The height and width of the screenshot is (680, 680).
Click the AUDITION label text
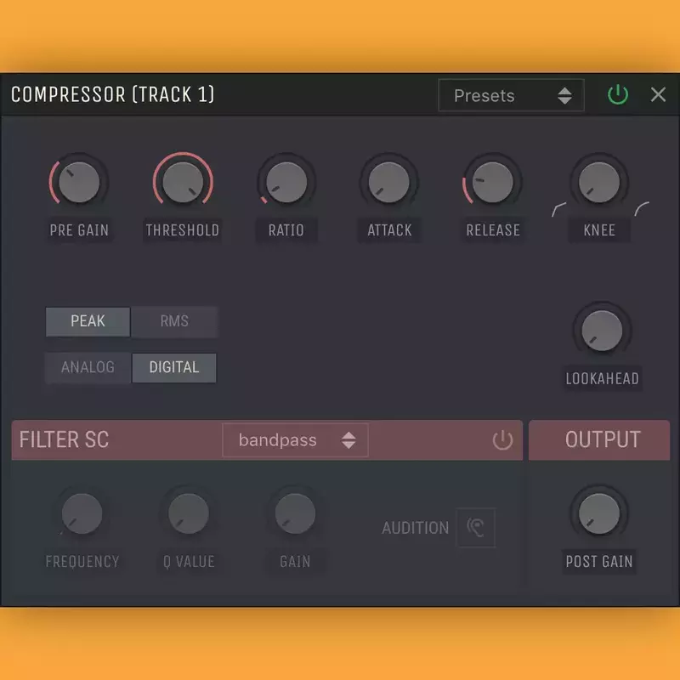(415, 528)
